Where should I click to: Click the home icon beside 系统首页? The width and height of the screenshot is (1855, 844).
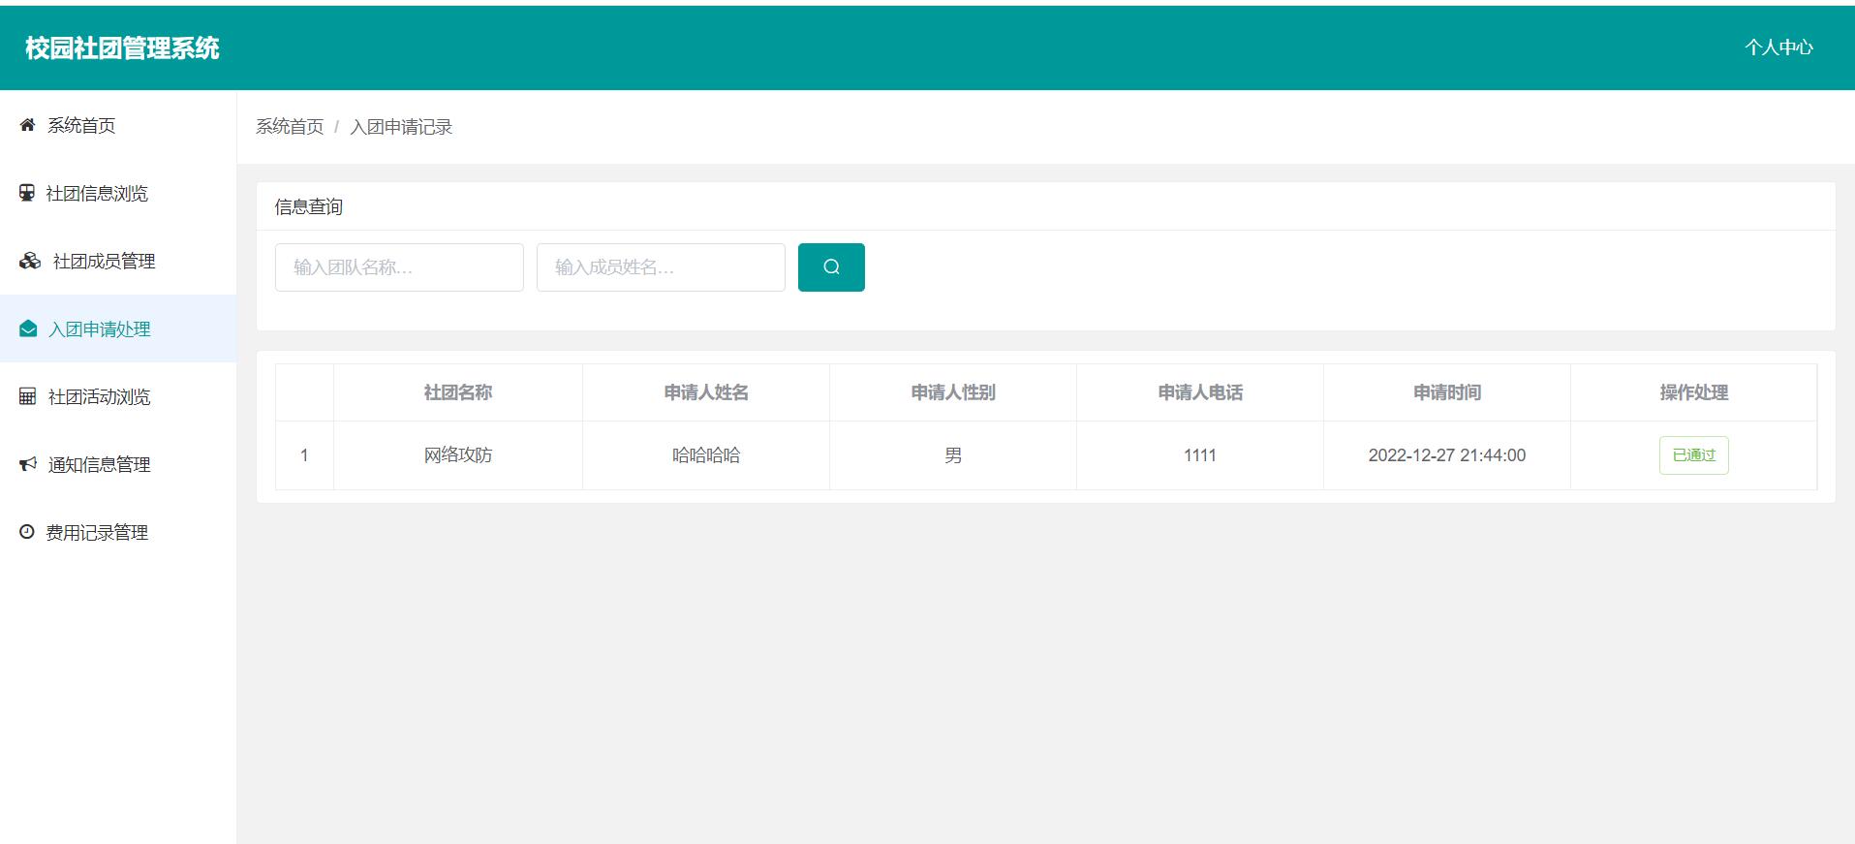(x=27, y=125)
